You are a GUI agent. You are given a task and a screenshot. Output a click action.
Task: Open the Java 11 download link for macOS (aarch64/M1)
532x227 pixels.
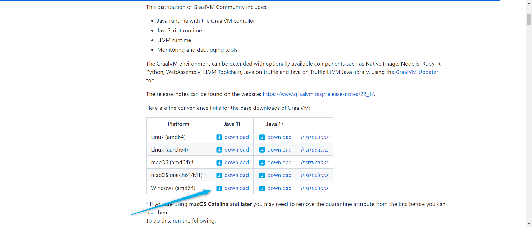pyautogui.click(x=237, y=175)
